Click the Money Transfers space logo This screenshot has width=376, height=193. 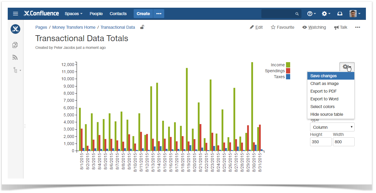point(15,29)
